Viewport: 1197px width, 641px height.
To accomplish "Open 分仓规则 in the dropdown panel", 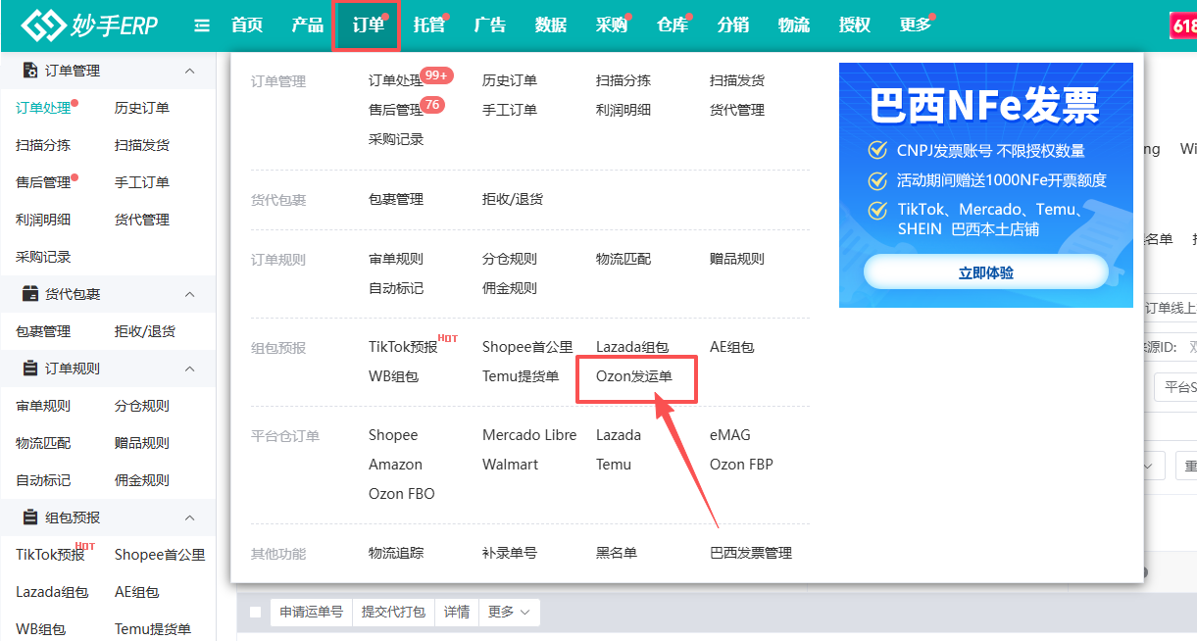I will [510, 259].
